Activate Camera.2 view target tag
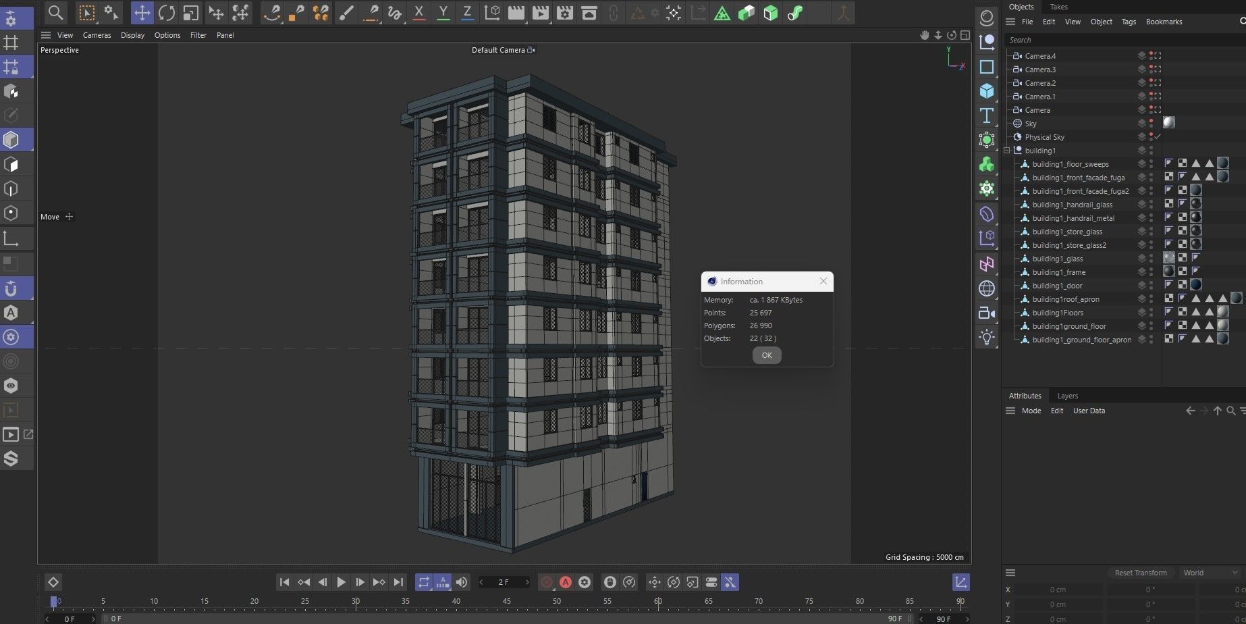This screenshot has width=1246, height=624. tap(1158, 83)
